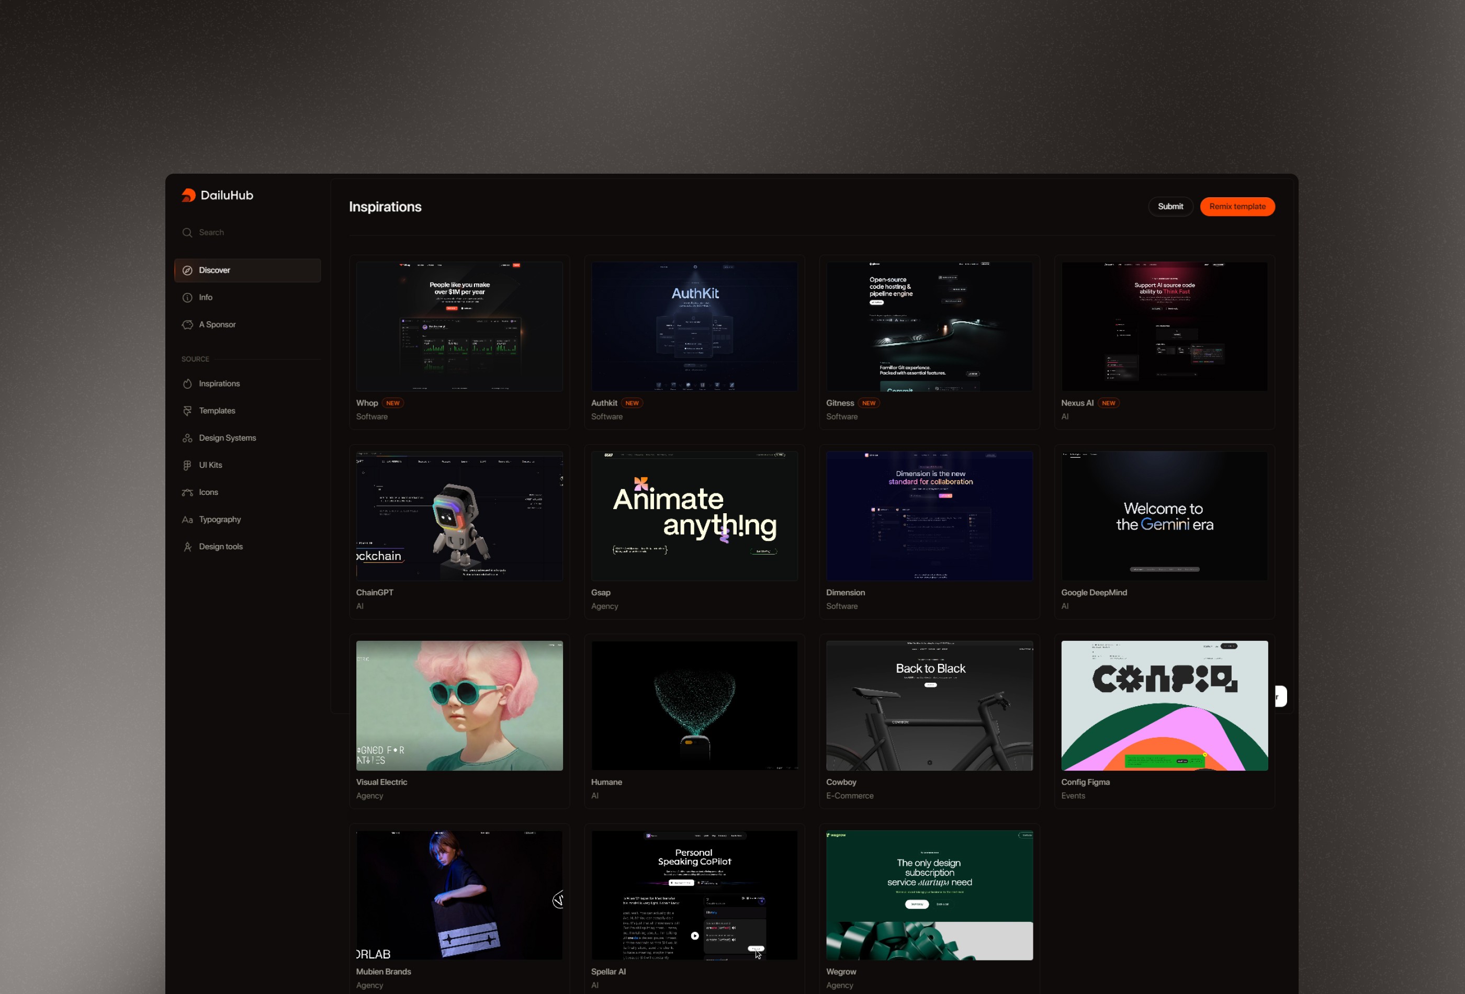Open the Cowboy E-Commerce inspiration
The width and height of the screenshot is (1465, 994).
[929, 706]
